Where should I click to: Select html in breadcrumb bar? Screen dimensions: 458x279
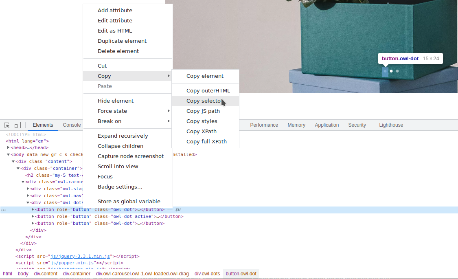(x=8, y=274)
